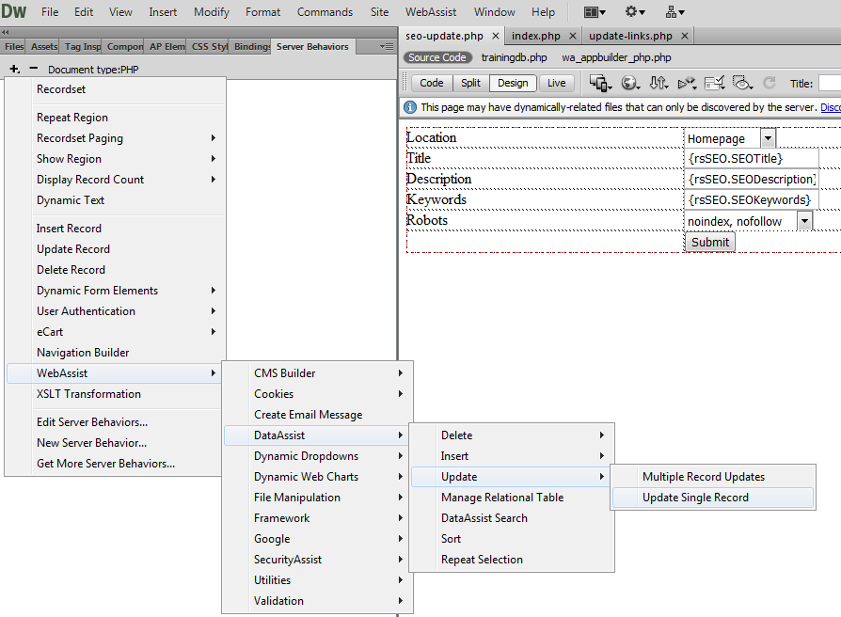
Task: Expand the Recordset Paging submenu
Action: (x=213, y=137)
